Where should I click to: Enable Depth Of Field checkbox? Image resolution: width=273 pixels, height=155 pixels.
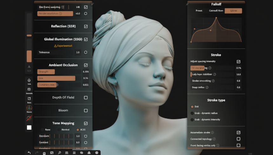(x=86, y=98)
